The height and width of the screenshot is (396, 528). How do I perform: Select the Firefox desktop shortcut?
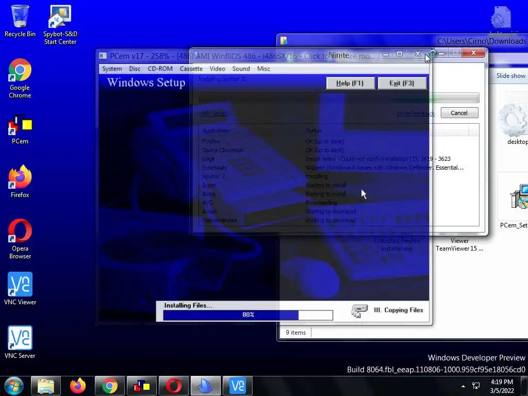click(x=20, y=181)
